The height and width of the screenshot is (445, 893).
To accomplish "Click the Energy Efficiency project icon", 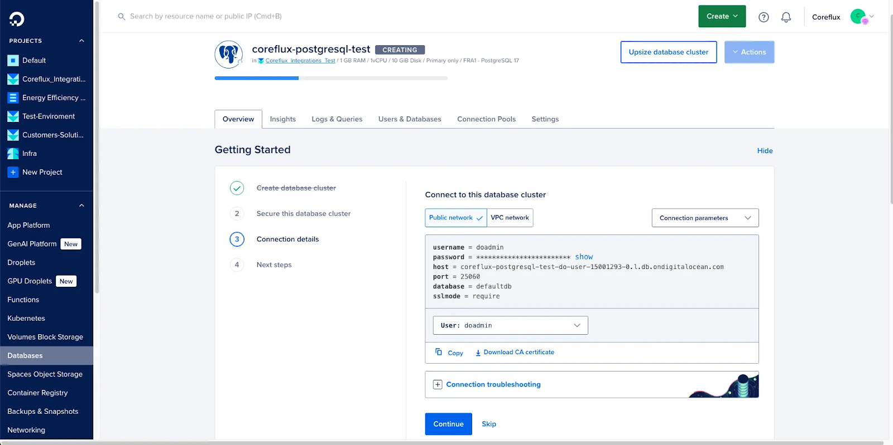I will (x=13, y=98).
